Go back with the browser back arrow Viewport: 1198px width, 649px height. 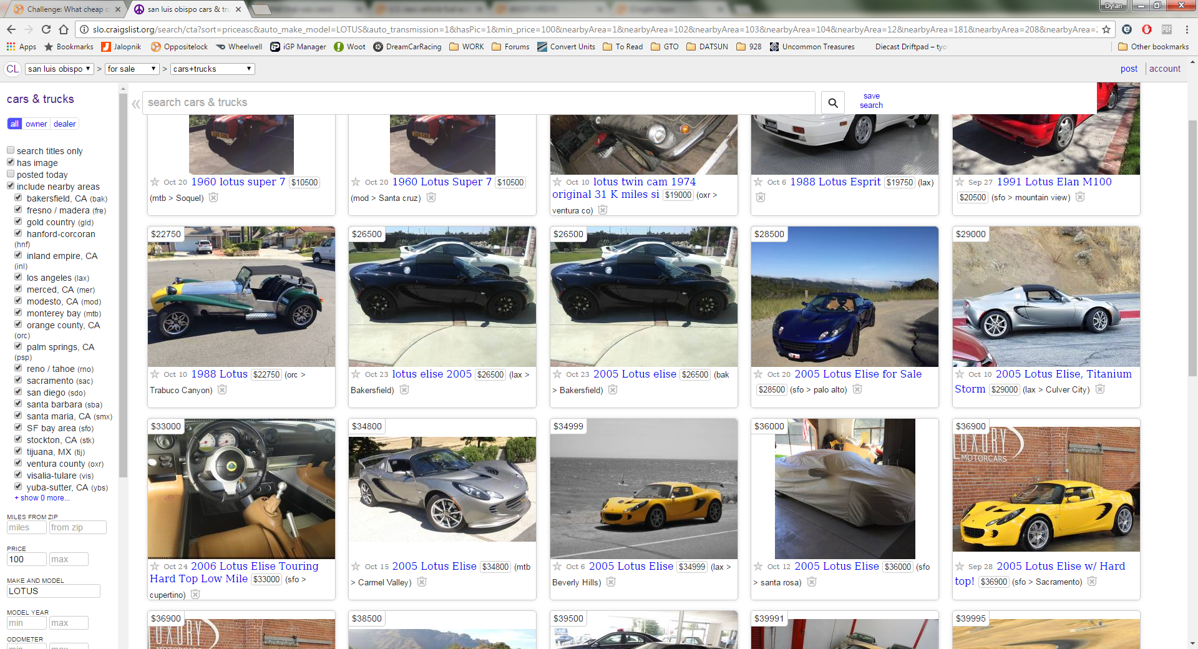point(11,29)
